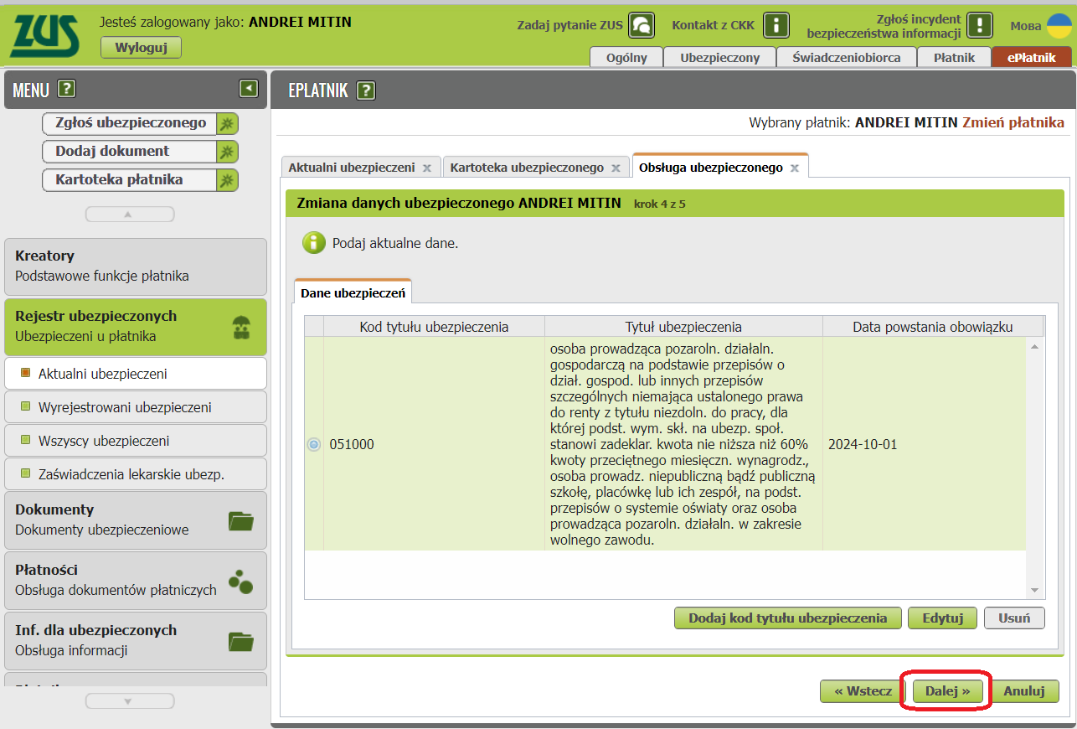Viewport: 1077px width, 729px height.
Task: Select the radio button for code 051000
Action: (314, 444)
